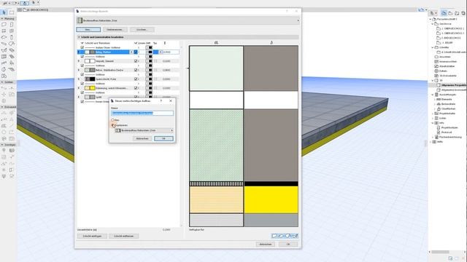This screenshot has width=467, height=262.
Task: Select the Duplizieren radio button
Action: tap(113, 125)
